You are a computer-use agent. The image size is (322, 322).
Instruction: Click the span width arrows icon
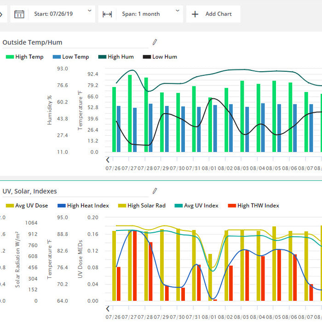(x=107, y=14)
